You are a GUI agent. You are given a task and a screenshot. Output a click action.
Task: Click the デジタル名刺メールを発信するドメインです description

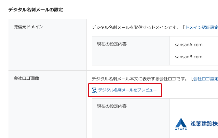point(135,28)
